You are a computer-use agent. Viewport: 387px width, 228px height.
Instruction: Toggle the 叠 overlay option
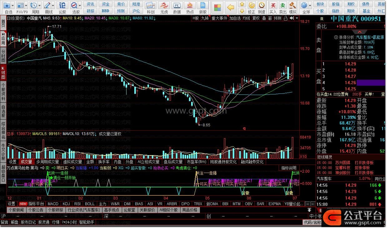click(x=264, y=18)
